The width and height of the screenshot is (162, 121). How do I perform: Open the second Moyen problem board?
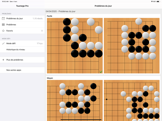click(x=131, y=101)
